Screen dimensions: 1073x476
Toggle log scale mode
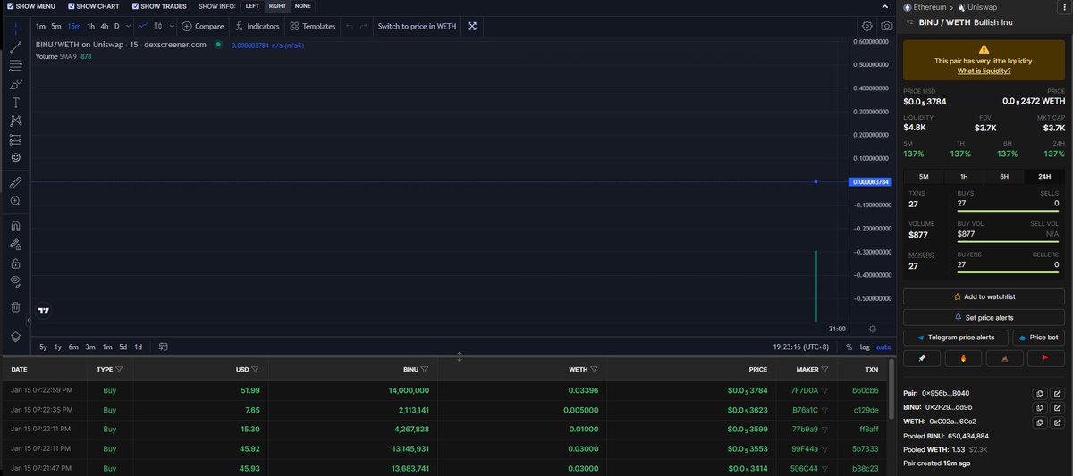(x=865, y=347)
